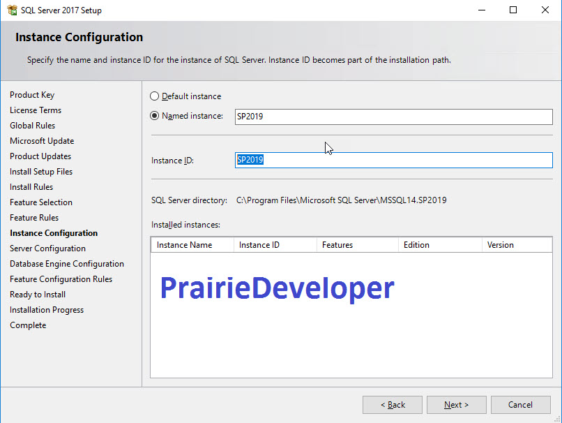562x423 pixels.
Task: Select the Named instance radio button
Action: (154, 116)
